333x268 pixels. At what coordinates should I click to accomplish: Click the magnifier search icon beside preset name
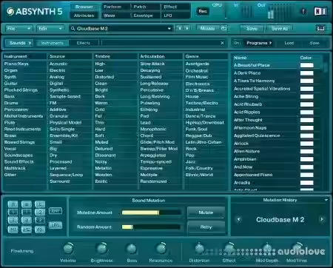(x=73, y=29)
